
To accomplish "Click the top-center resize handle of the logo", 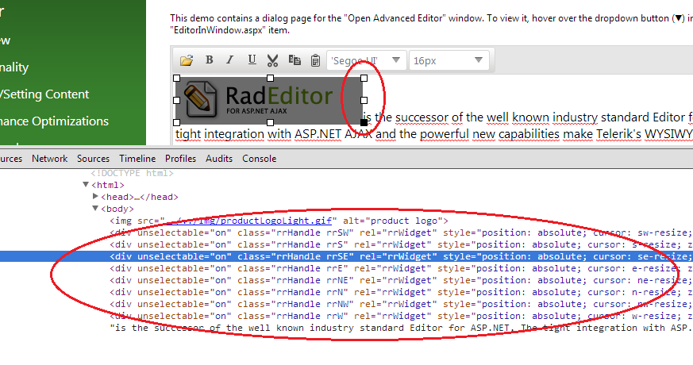I will [270, 79].
